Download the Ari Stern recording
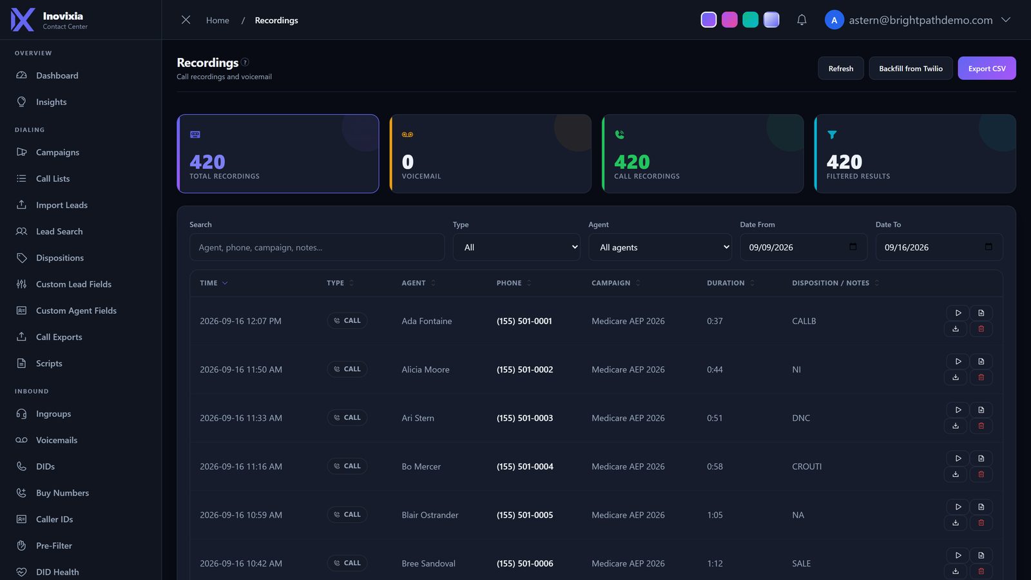This screenshot has height=580, width=1031. coord(956,425)
